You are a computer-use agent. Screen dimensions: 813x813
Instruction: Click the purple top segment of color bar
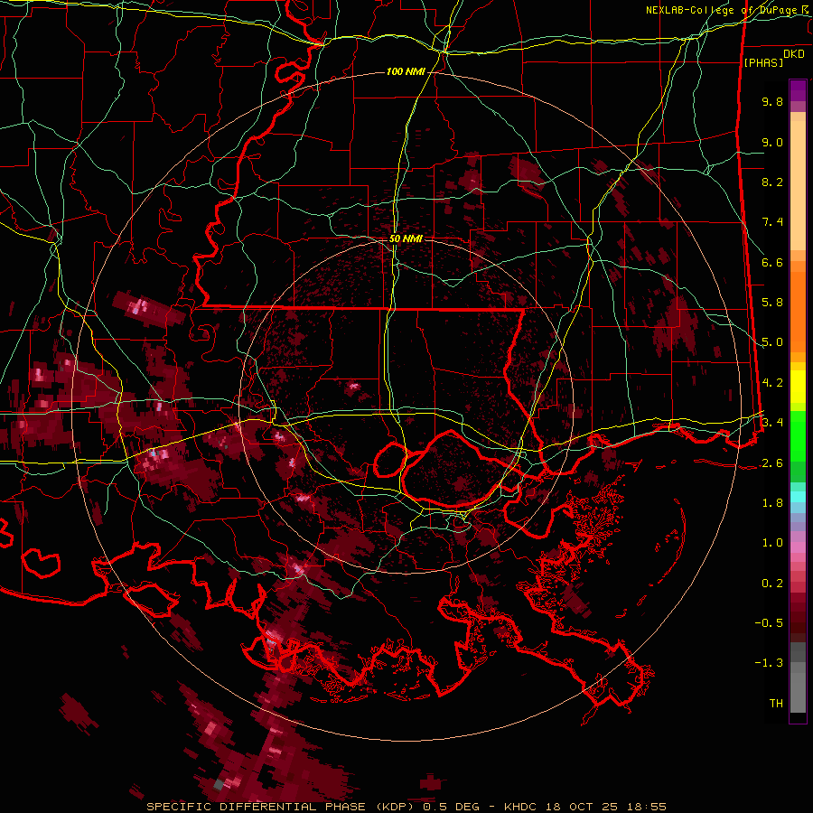coord(798,91)
